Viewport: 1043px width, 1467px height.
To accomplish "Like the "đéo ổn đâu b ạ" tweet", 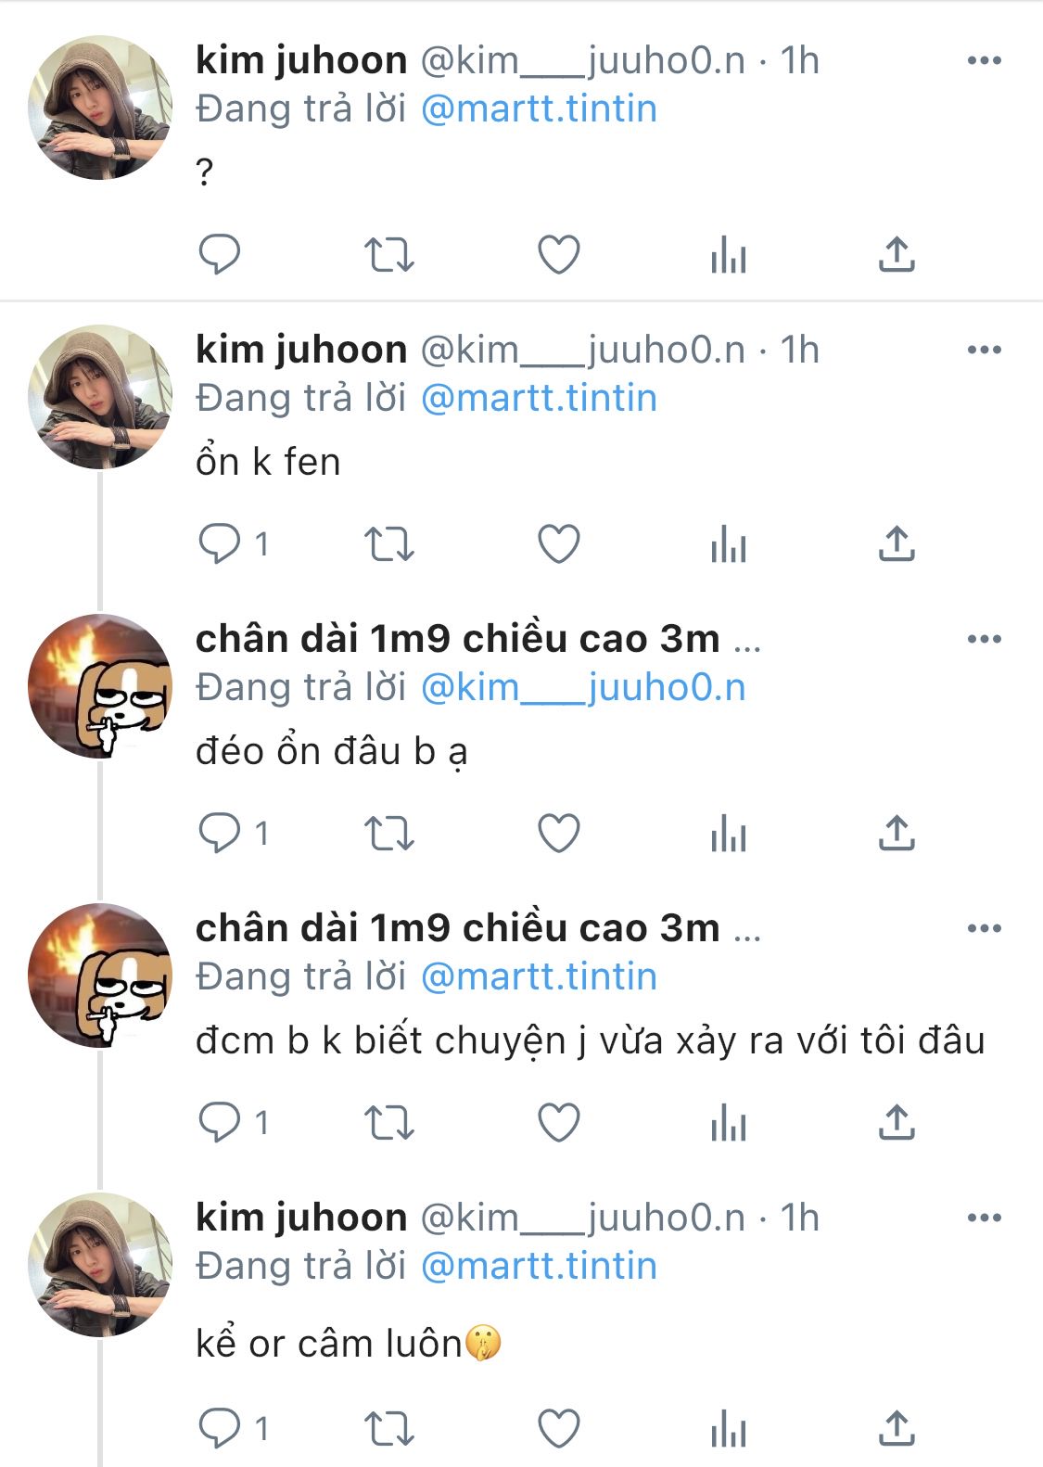I will click(x=559, y=833).
